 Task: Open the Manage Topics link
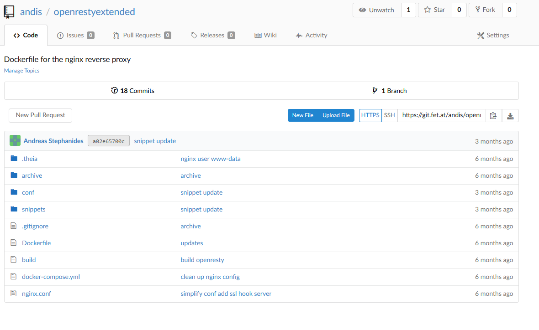coord(21,70)
